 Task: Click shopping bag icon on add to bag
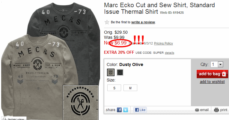click(x=224, y=74)
